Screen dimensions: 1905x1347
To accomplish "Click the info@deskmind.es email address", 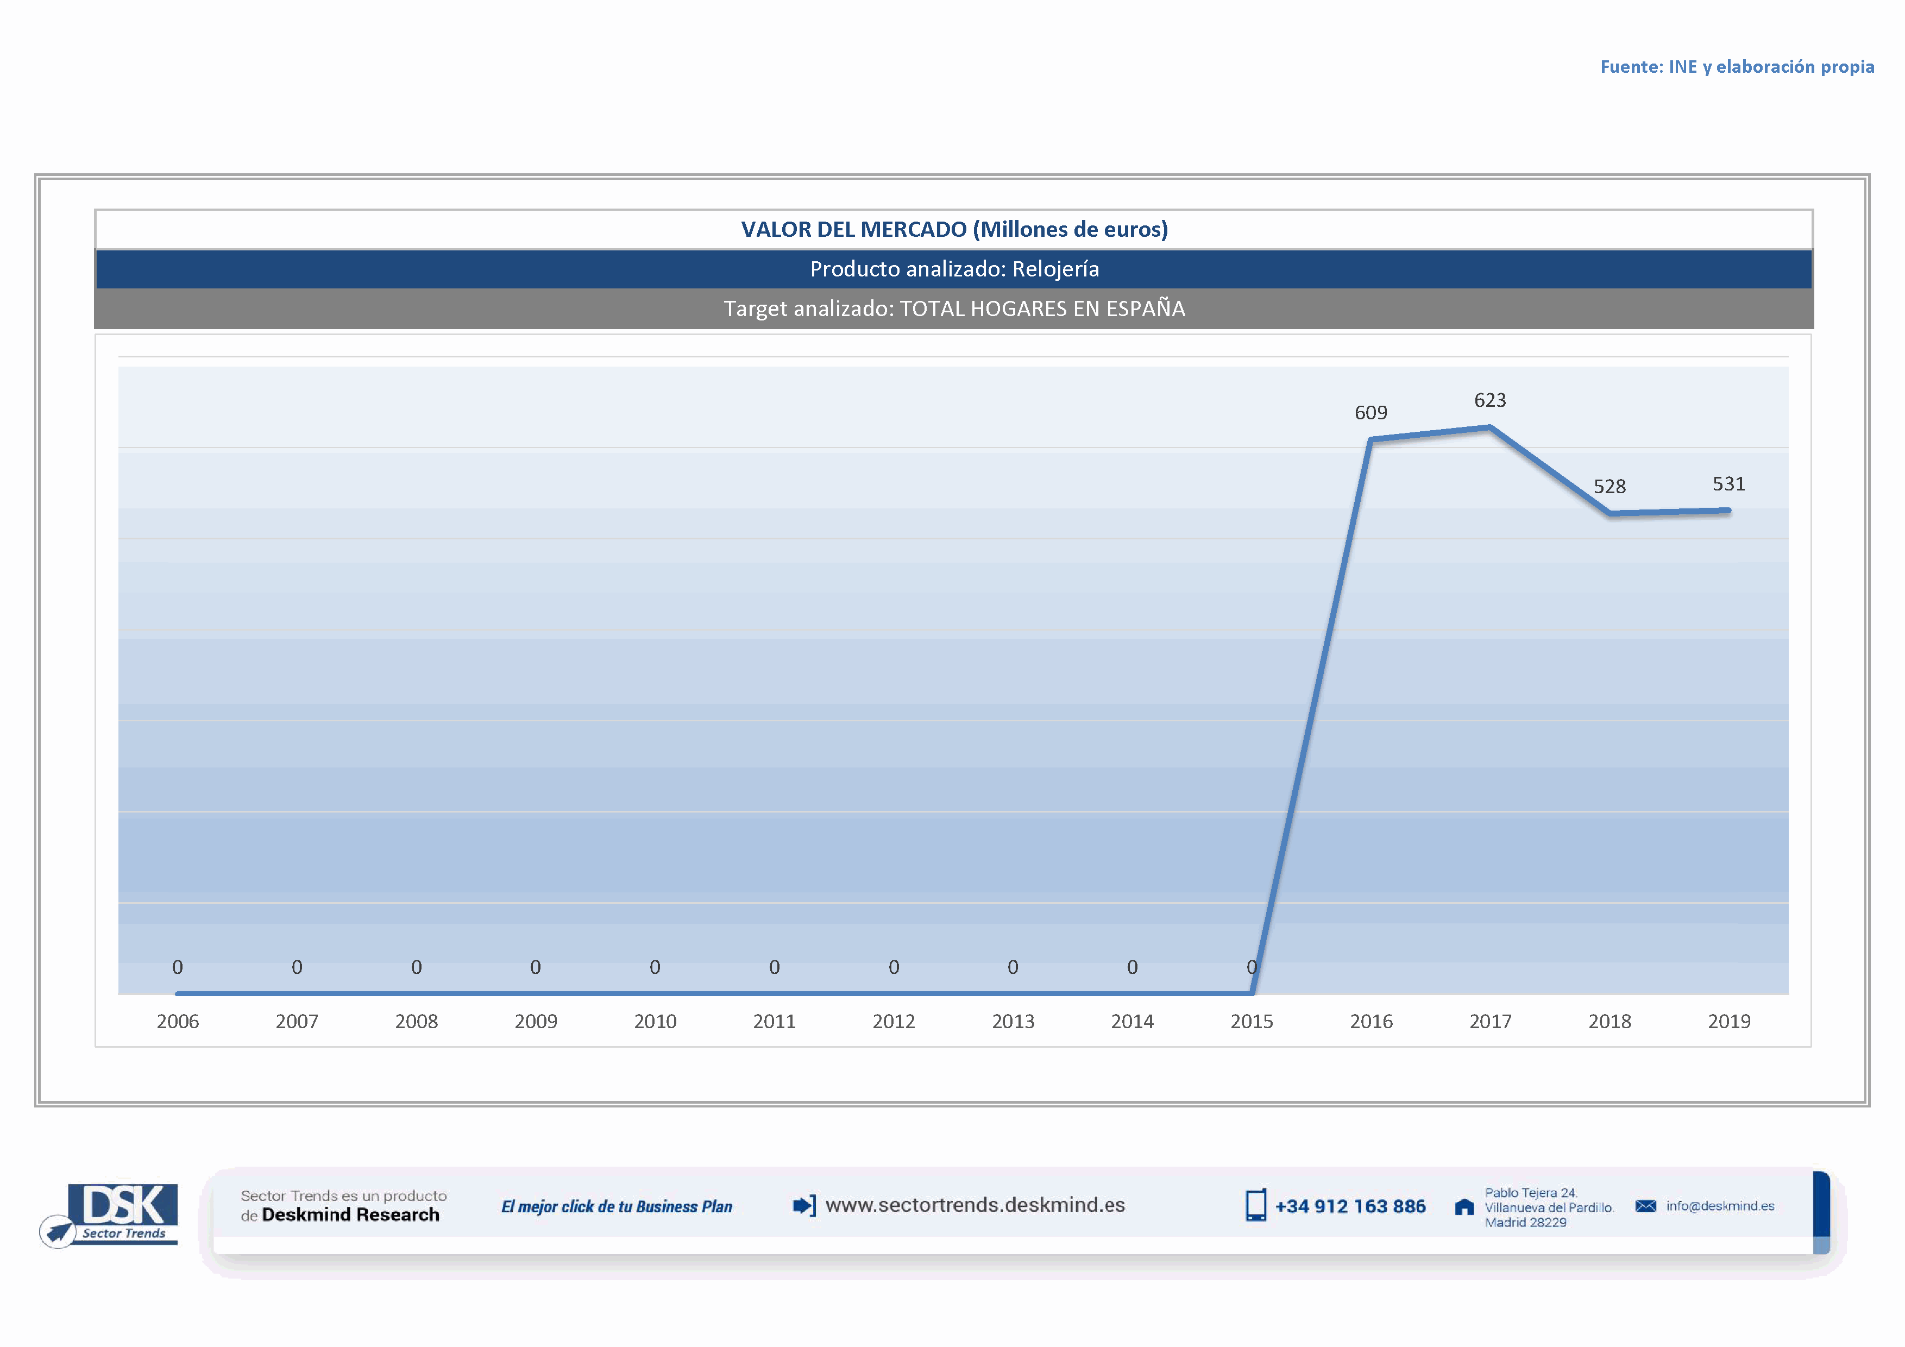I will 1720,1206.
